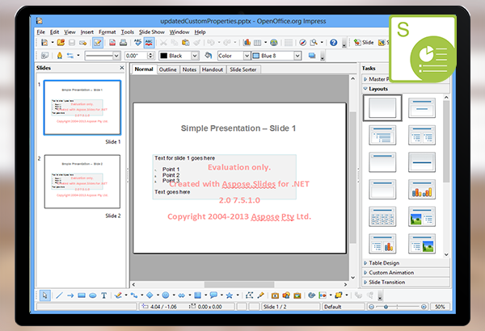Open the Navigator compass icon

(x=303, y=42)
